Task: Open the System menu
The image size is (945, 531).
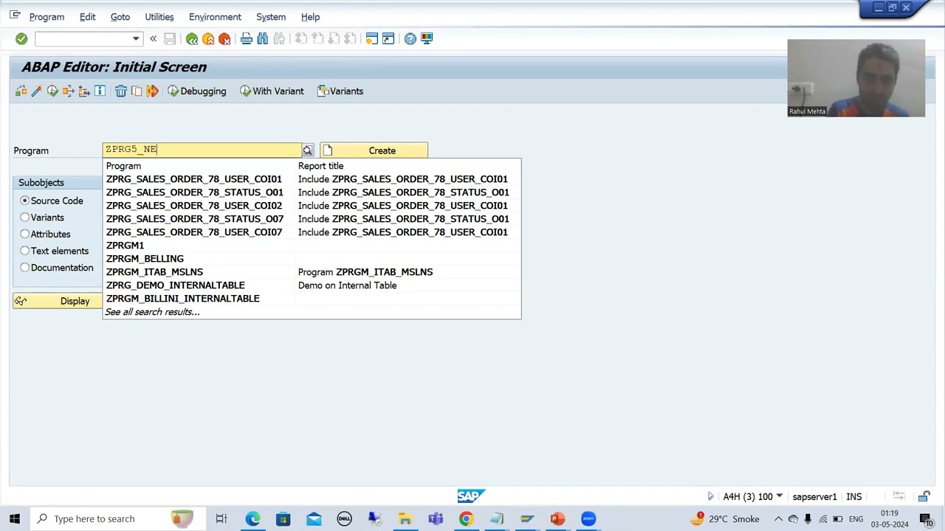Action: [271, 16]
